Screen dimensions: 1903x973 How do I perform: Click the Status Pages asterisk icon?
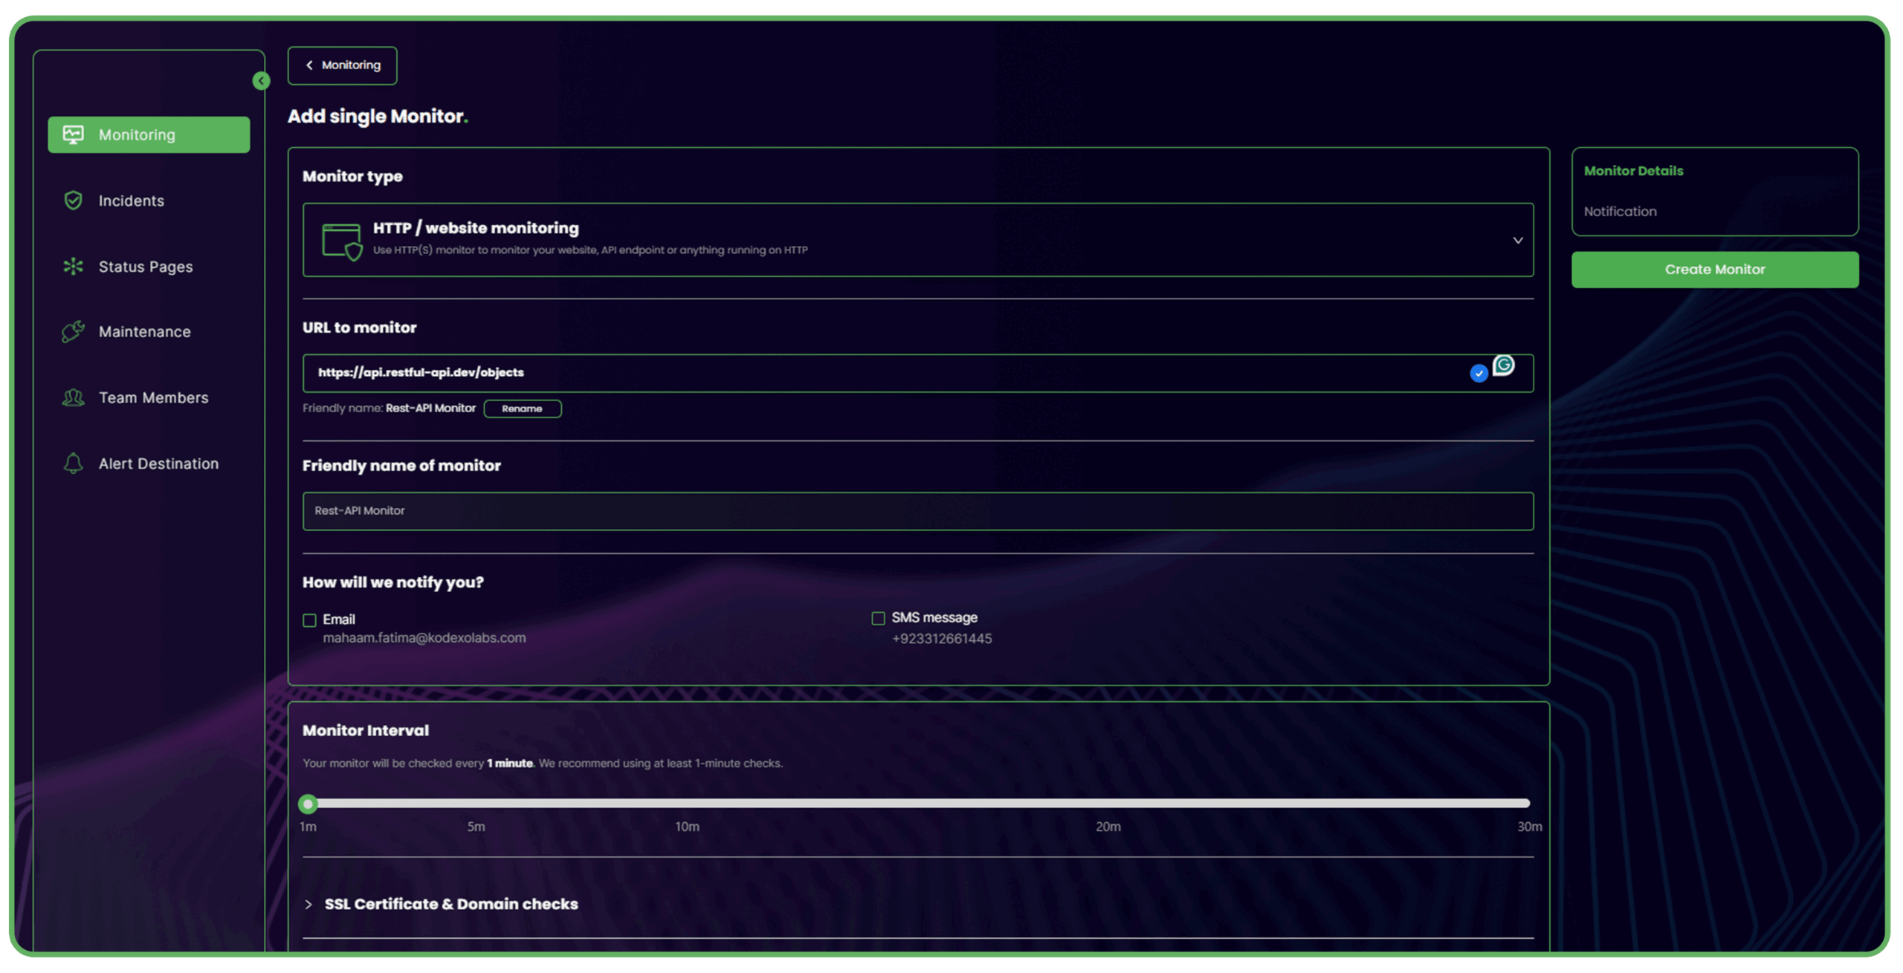pos(73,267)
